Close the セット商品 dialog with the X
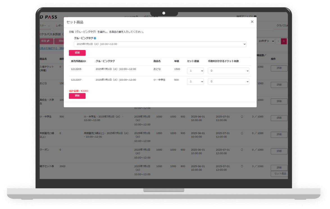 coord(252,22)
